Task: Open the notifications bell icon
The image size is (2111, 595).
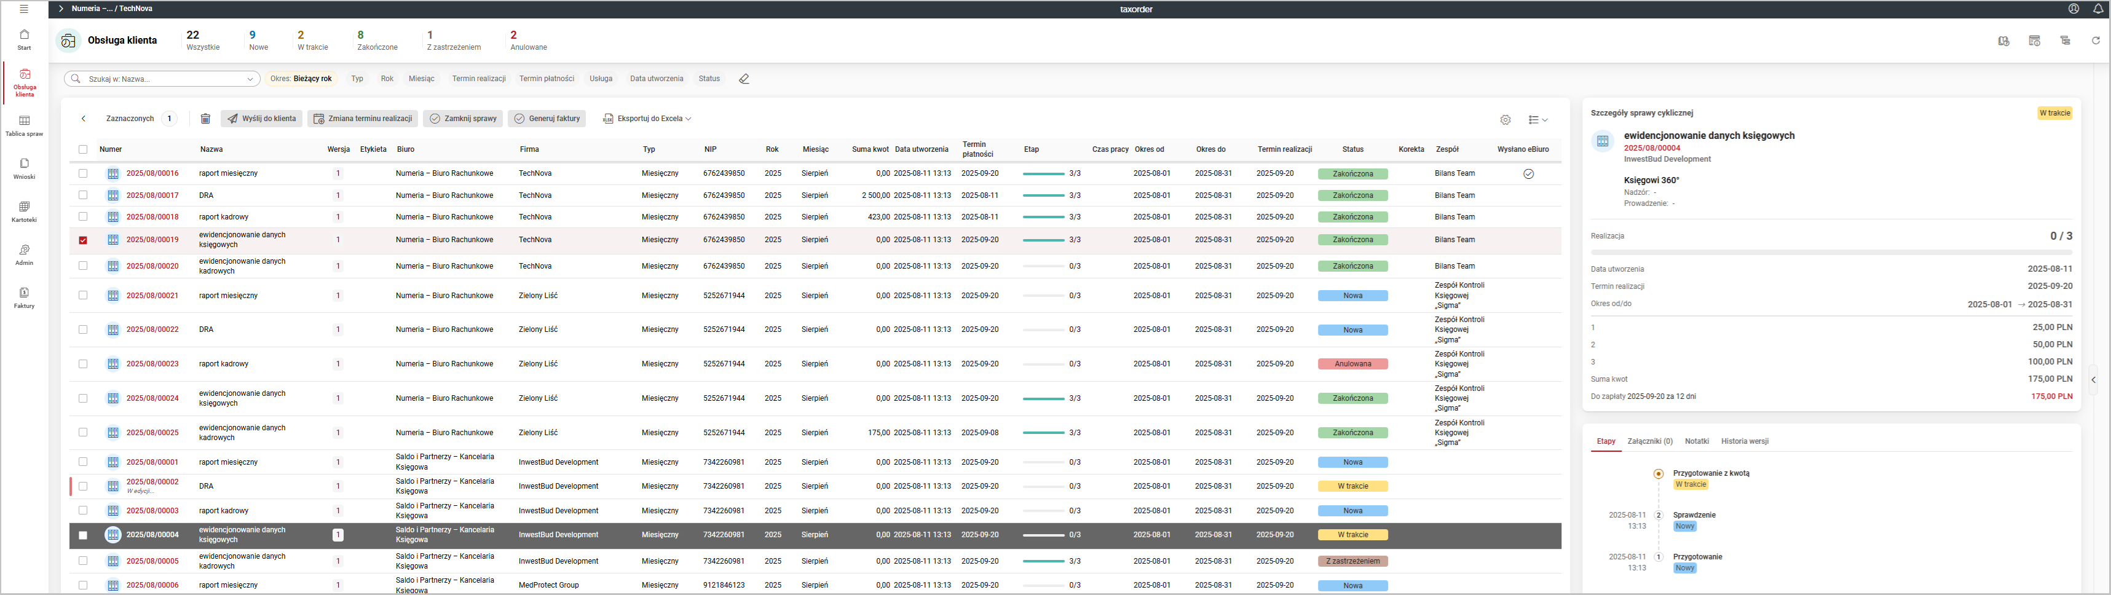Action: click(2098, 9)
